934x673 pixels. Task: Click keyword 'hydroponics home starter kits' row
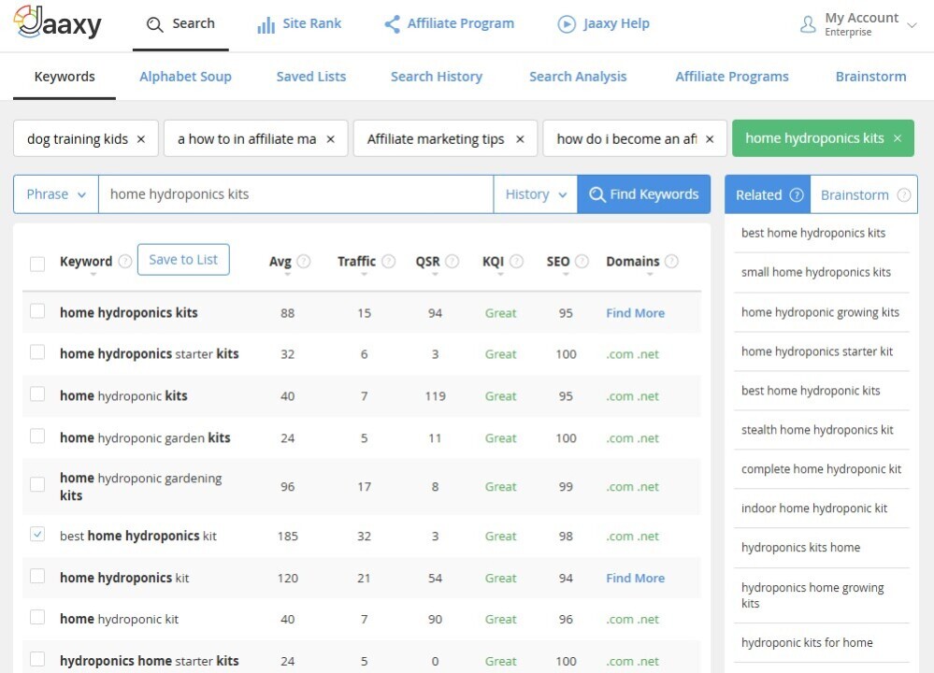(149, 661)
